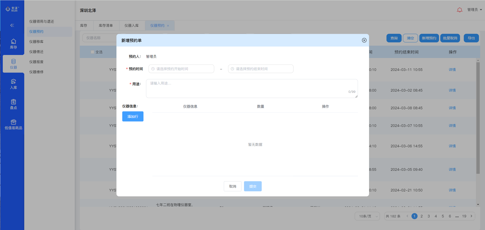Select 仪器移库 in the side menu

pos(36,42)
